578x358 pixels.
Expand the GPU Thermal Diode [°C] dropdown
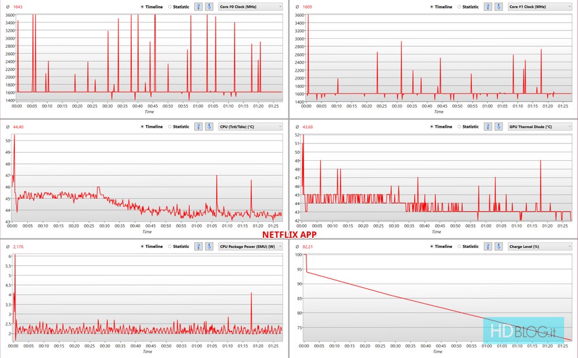coord(540,126)
